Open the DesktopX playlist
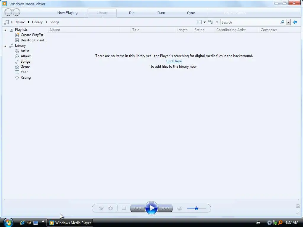303x227 pixels. (33, 40)
